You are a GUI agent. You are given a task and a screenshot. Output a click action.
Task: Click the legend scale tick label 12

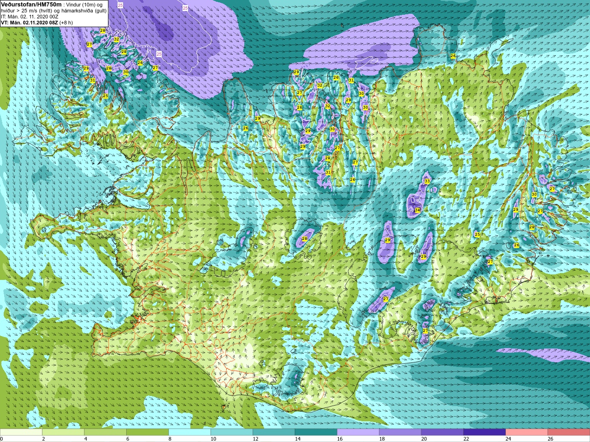point(255,439)
